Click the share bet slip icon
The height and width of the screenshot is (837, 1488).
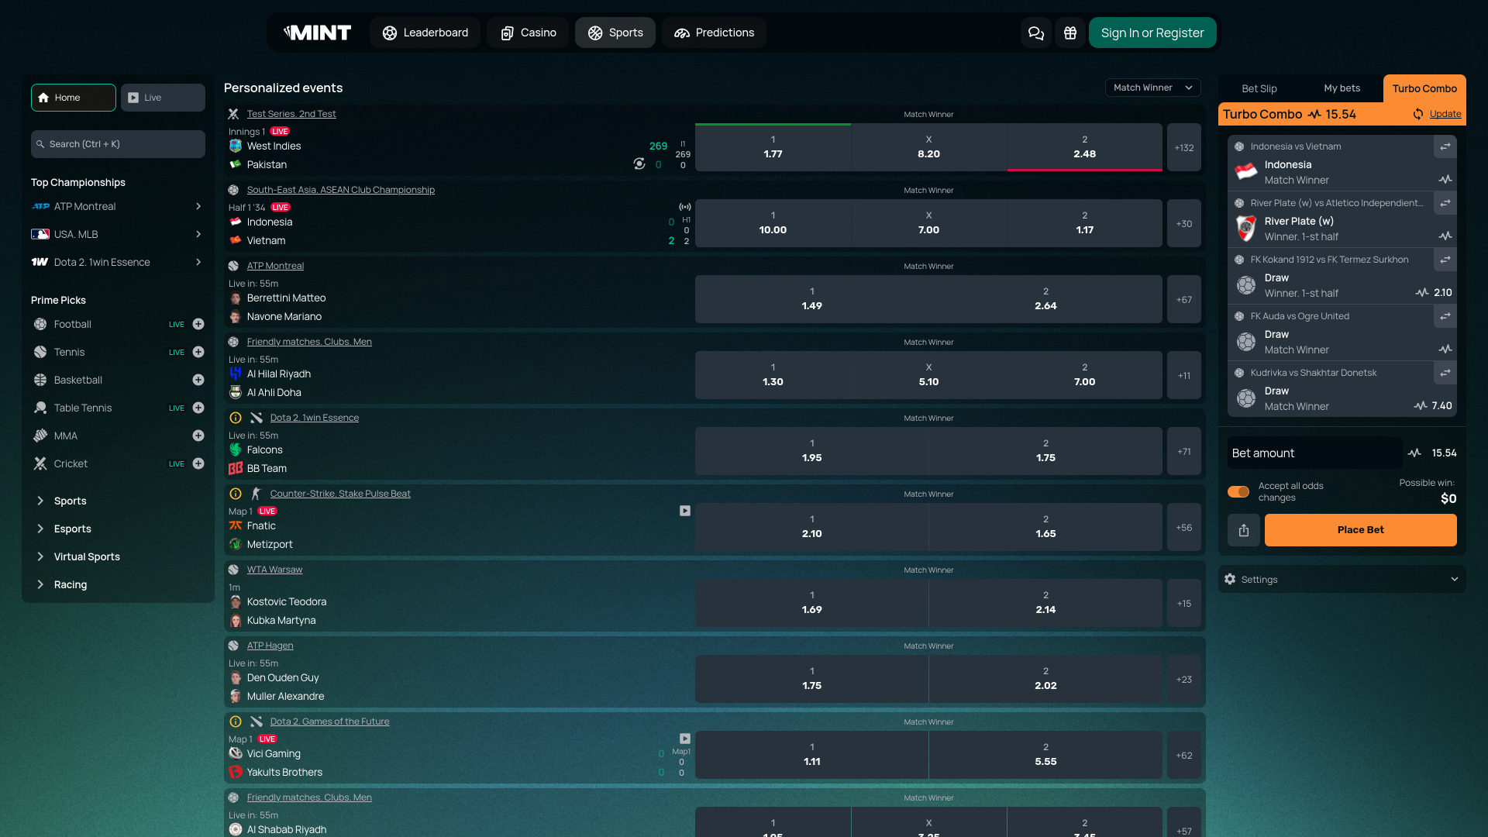pyautogui.click(x=1244, y=530)
